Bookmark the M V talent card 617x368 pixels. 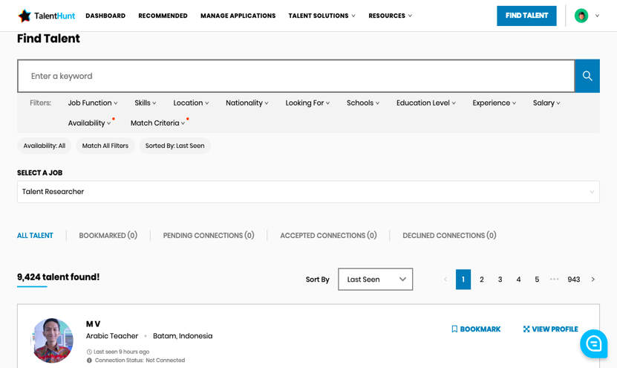tap(476, 329)
